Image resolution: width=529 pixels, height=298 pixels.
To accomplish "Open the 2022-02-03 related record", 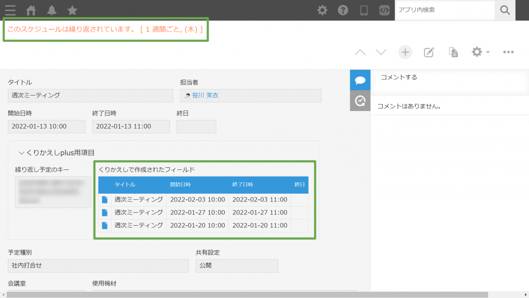I will coord(104,199).
